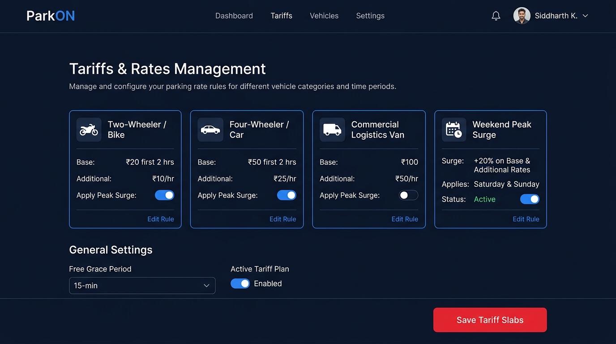
Task: Click the Saturday & Sunday text
Action: [x=506, y=184]
